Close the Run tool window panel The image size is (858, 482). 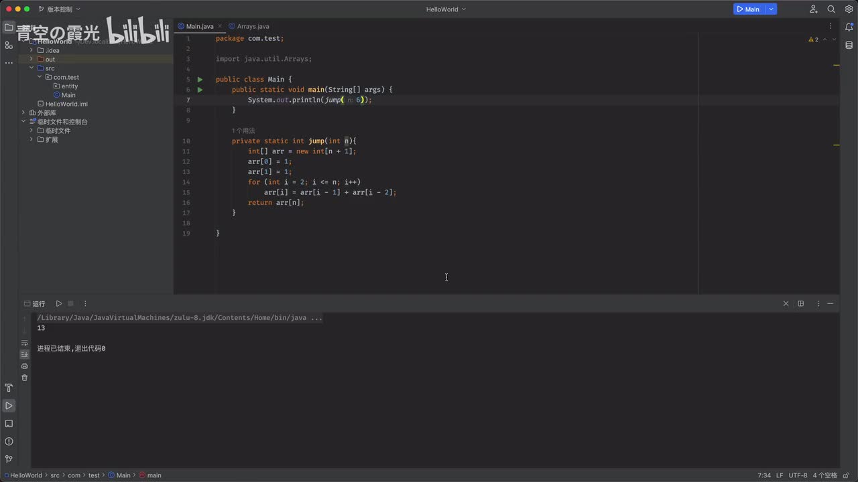(x=786, y=303)
